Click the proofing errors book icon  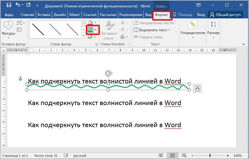tap(66, 156)
